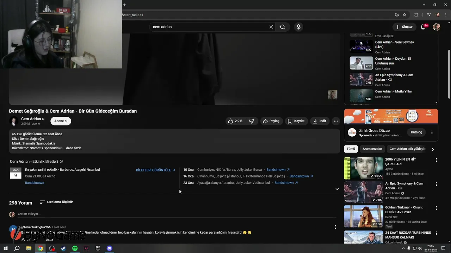
Task: Share the video via Paylaş
Action: (x=271, y=121)
